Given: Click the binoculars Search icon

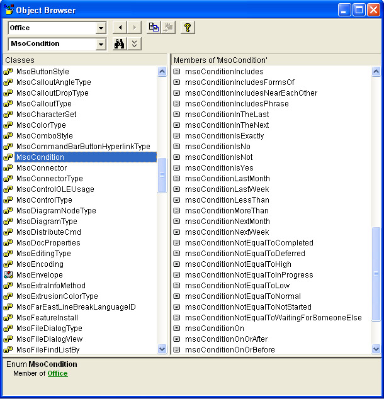Looking at the screenshot, I should tap(119, 44).
